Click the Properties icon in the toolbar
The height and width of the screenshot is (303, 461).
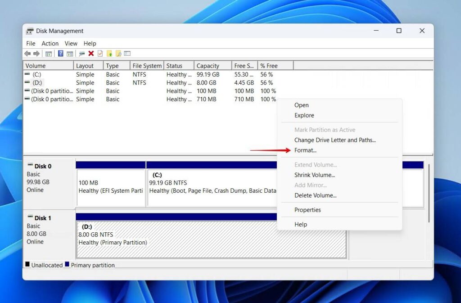(99, 54)
